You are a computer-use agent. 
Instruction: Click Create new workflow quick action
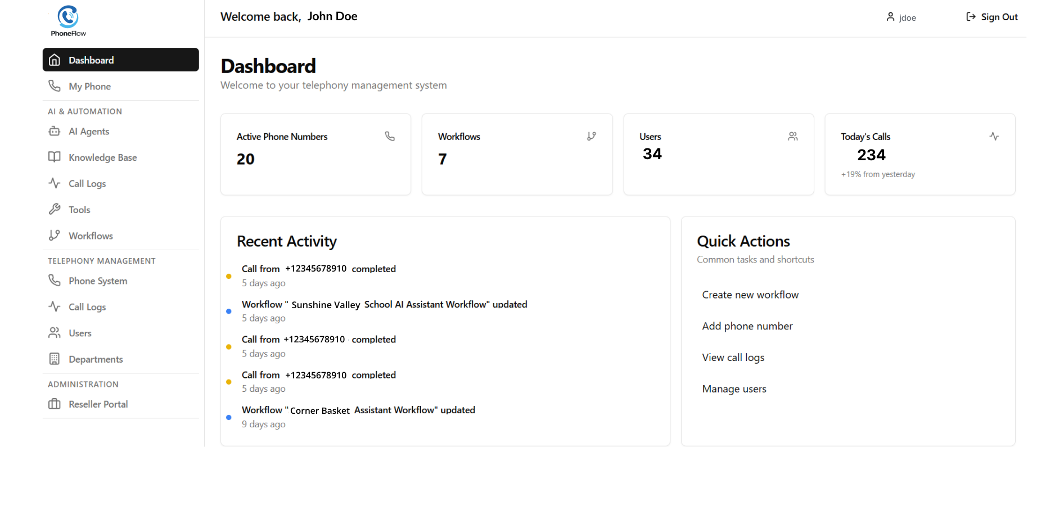[x=750, y=294]
